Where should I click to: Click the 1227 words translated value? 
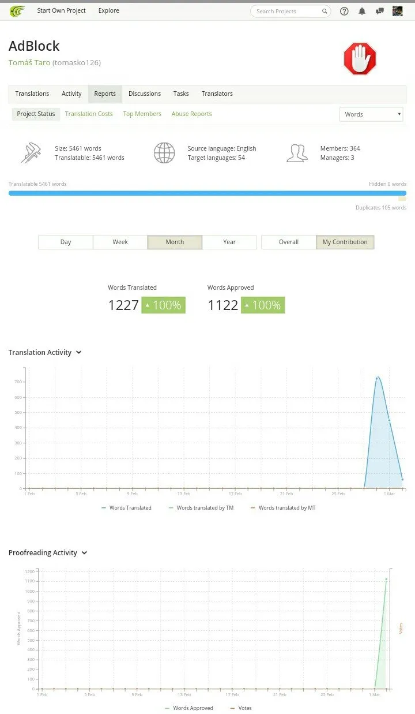tap(123, 305)
